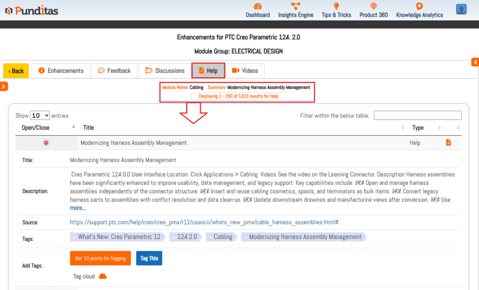Collapse the row with red minus icon
This screenshot has height=290, width=479.
[x=46, y=143]
